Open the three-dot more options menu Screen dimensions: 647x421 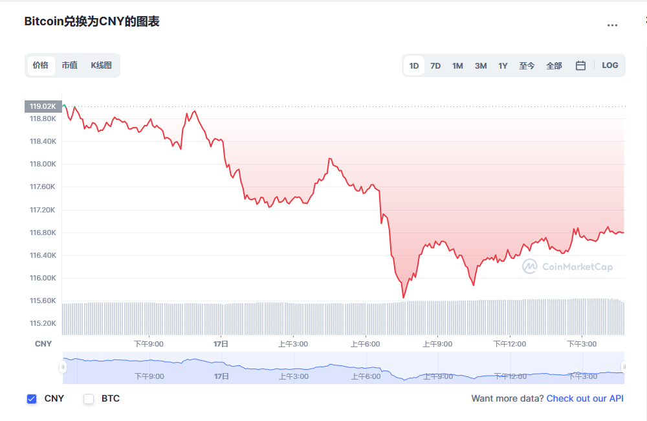(612, 25)
